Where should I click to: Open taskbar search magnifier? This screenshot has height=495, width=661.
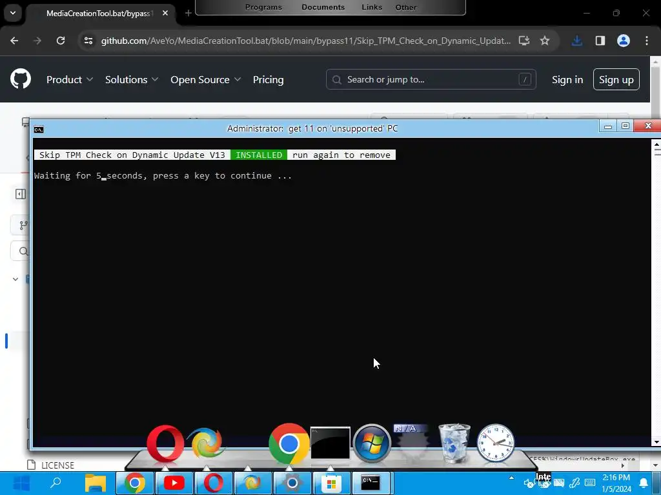56,483
